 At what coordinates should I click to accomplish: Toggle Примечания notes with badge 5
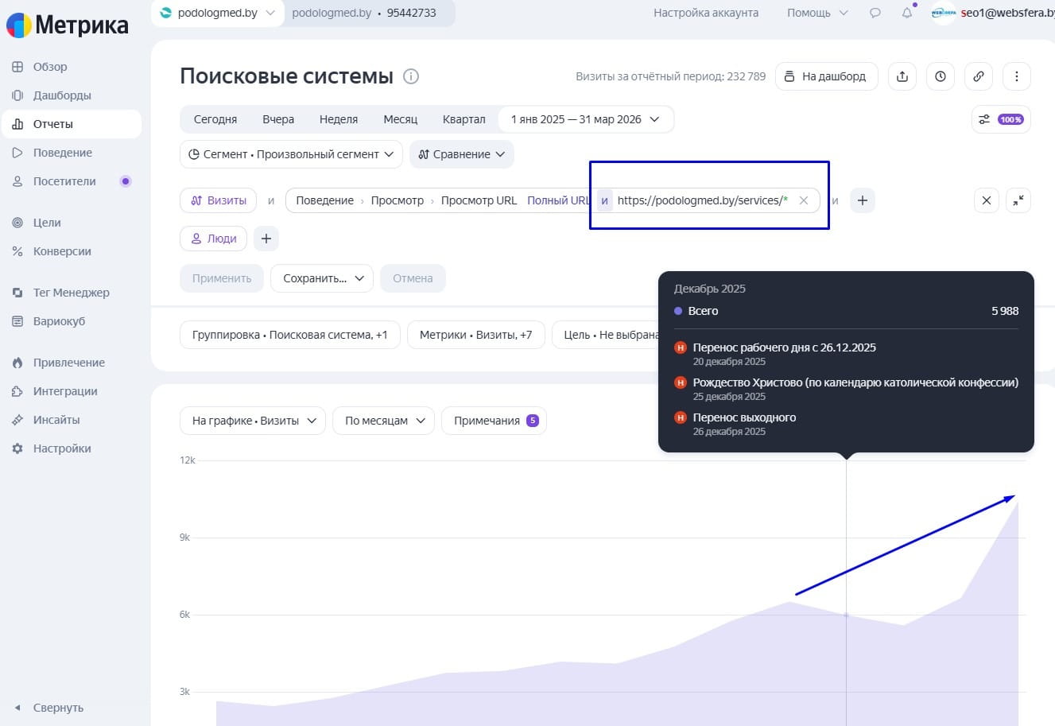(494, 421)
